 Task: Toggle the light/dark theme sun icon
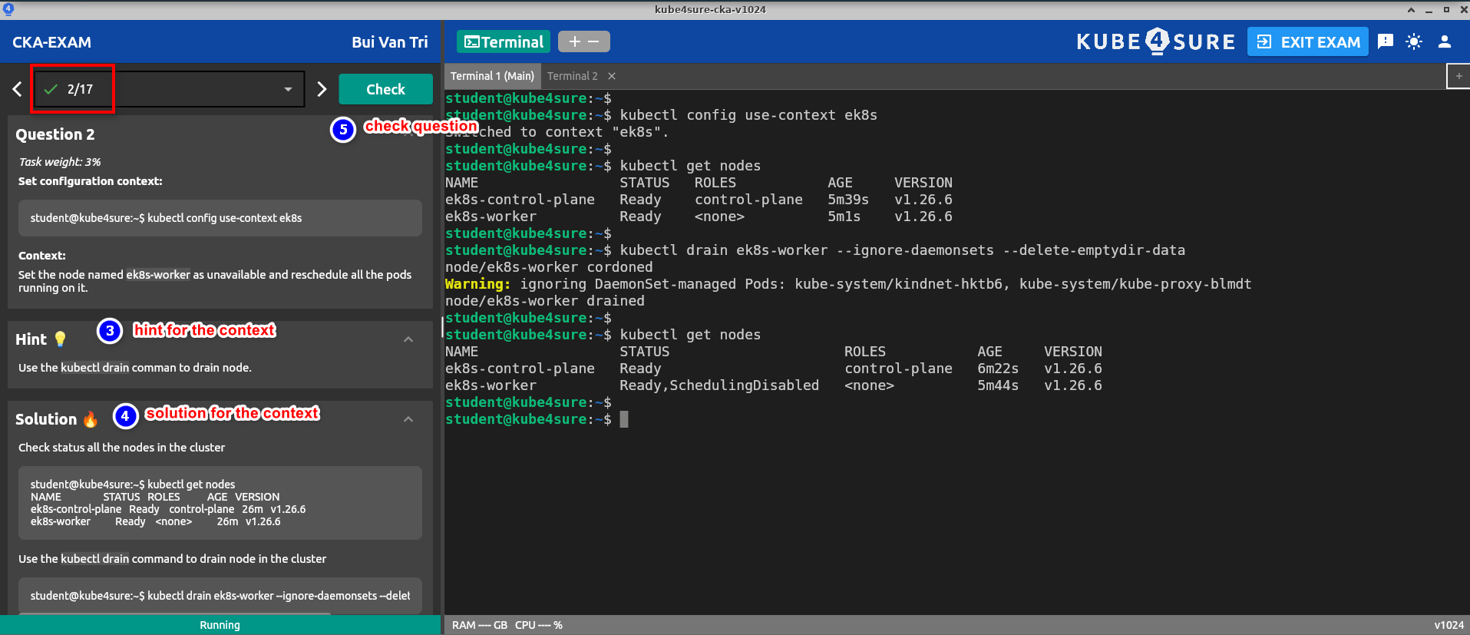tap(1414, 41)
